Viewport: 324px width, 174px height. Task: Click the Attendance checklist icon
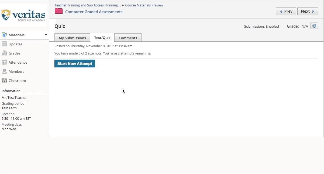coord(4,62)
